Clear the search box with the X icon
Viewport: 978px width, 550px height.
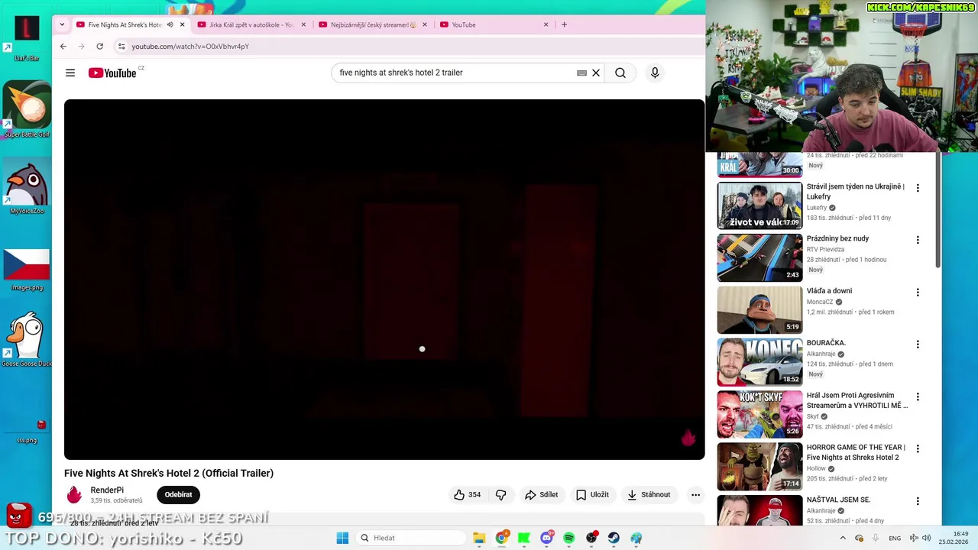point(596,73)
